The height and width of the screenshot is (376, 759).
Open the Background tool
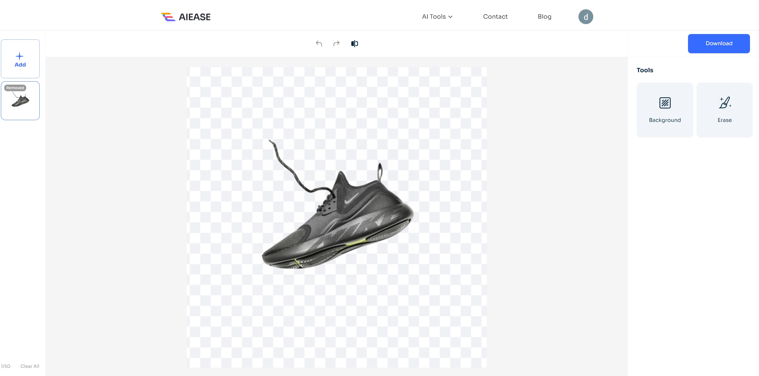(665, 110)
